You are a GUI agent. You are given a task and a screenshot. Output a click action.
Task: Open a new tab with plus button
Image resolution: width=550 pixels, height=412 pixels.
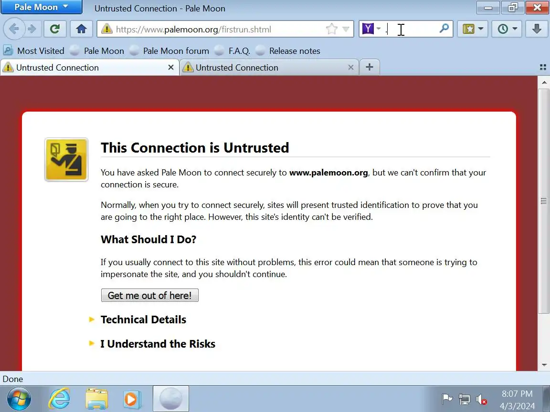(370, 67)
